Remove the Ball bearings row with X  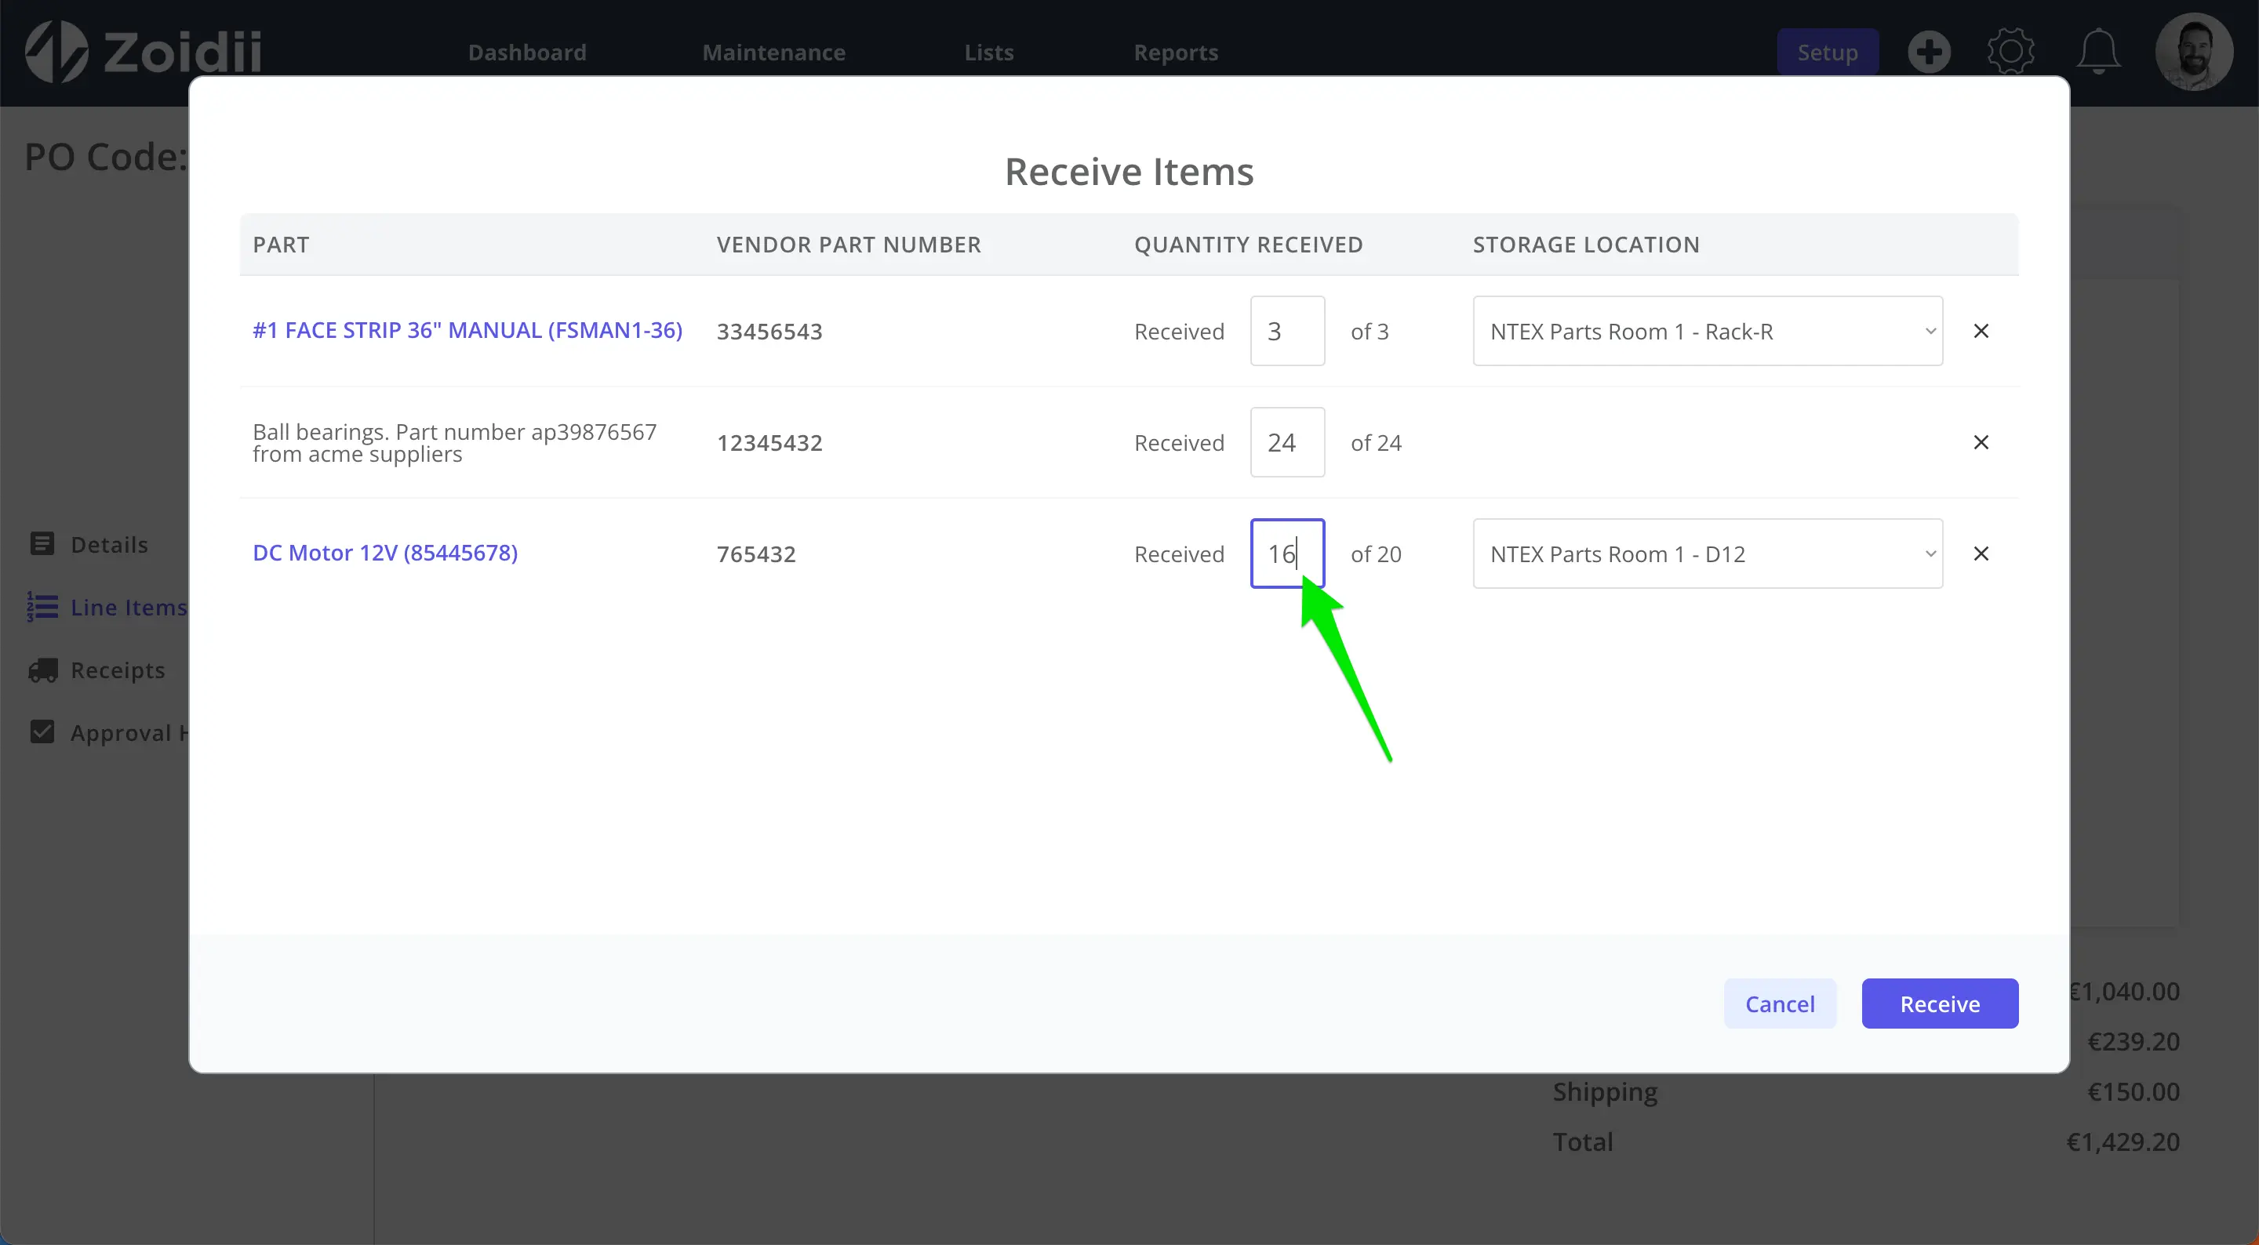(x=1980, y=442)
